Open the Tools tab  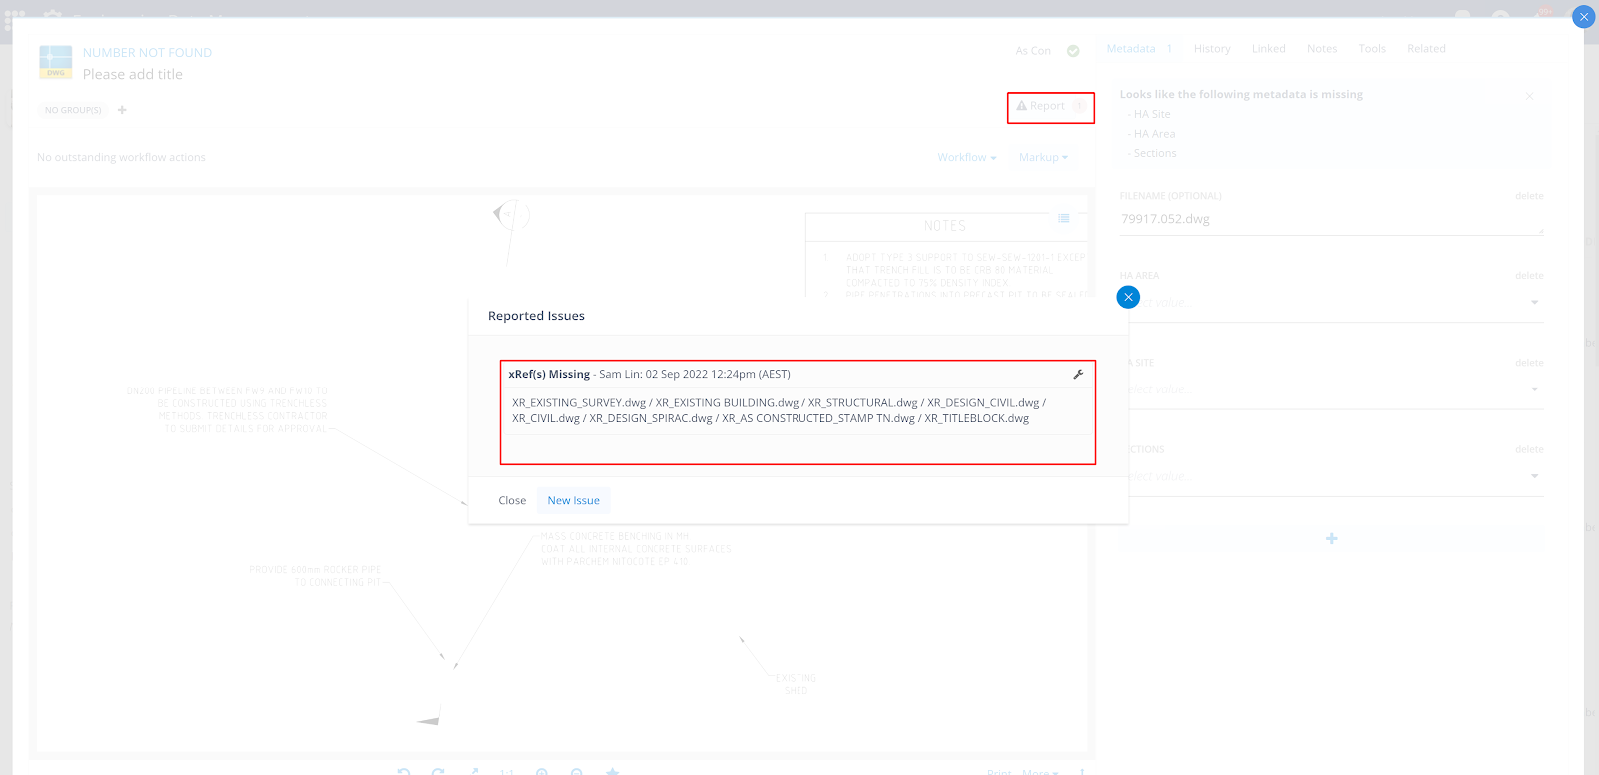[1371, 49]
